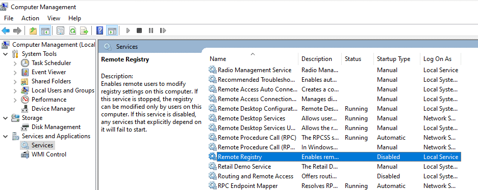Viewport: 478px width, 190px height.
Task: Open the Help menu
Action: pyautogui.click(x=74, y=18)
